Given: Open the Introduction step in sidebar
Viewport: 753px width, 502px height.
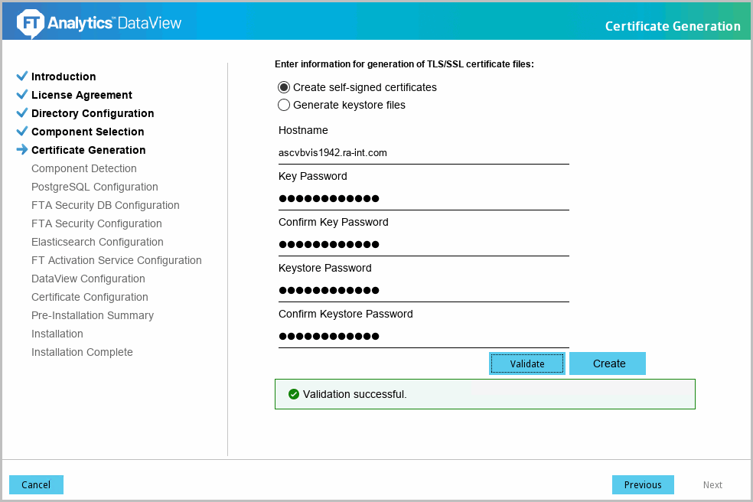Looking at the screenshot, I should 64,77.
